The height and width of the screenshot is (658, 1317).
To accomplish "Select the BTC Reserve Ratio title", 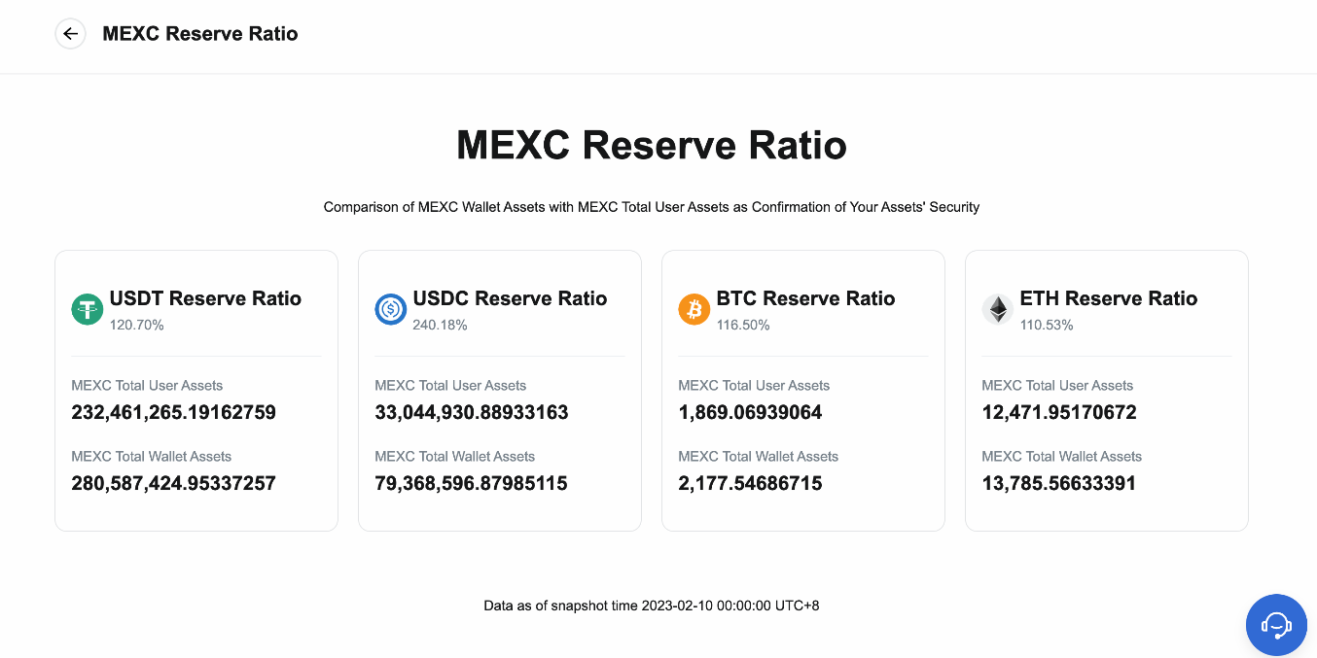I will [805, 298].
